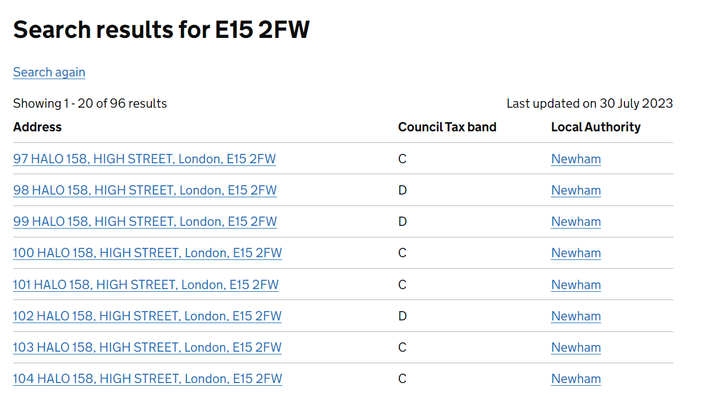
Task: Open address 104 HALO 158, HIGH STREET
Action: coord(147,379)
